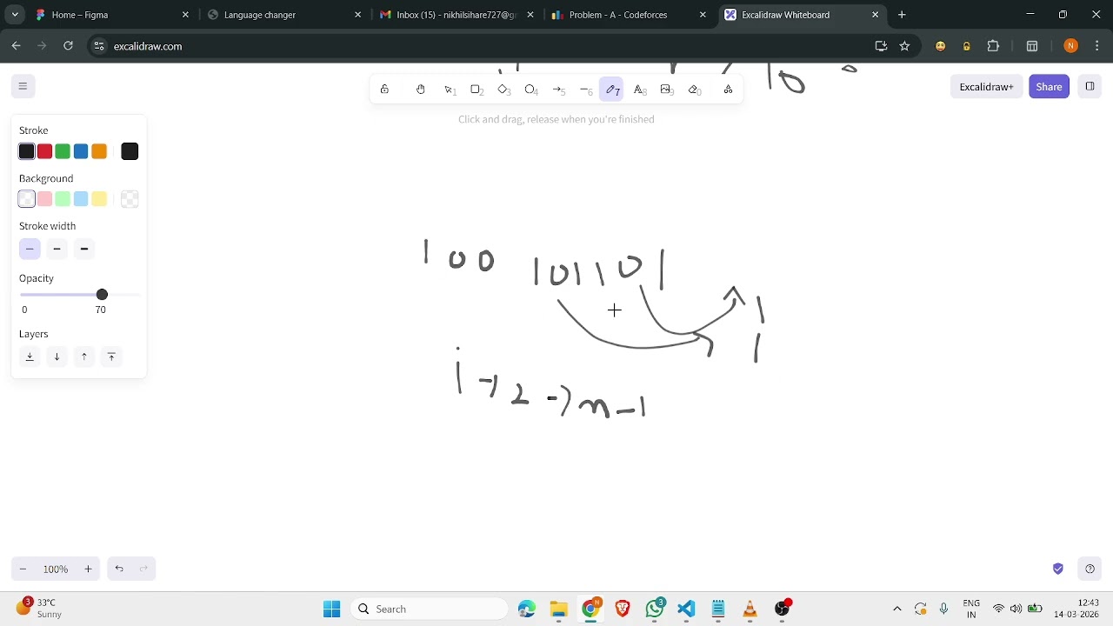Click the Share button

click(1049, 86)
